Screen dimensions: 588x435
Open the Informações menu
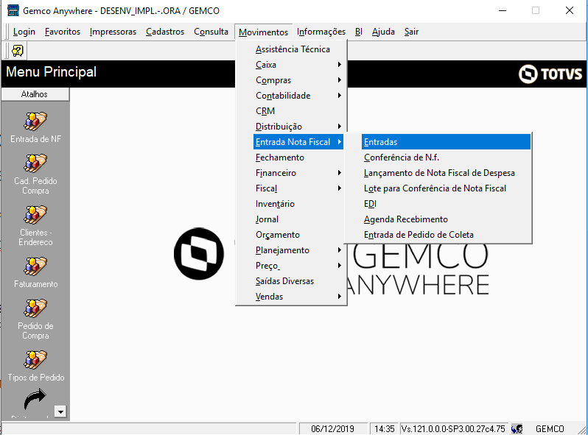(x=321, y=32)
